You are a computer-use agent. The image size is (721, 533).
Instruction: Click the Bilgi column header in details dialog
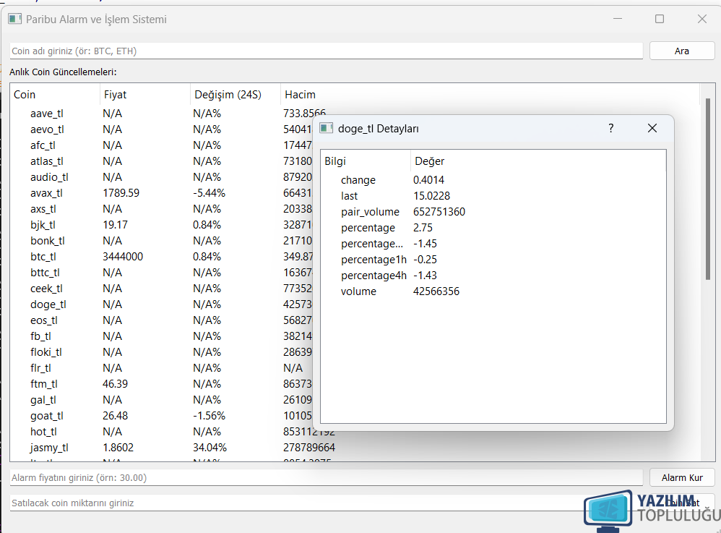365,161
